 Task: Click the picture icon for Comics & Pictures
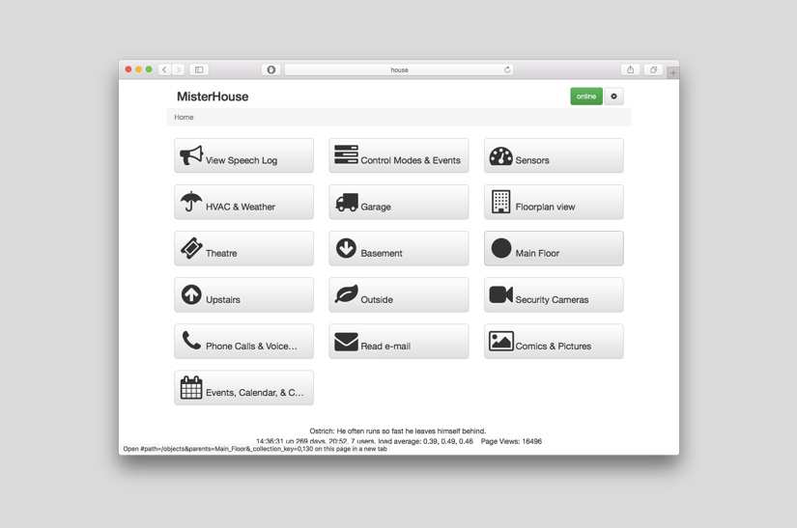coord(500,341)
